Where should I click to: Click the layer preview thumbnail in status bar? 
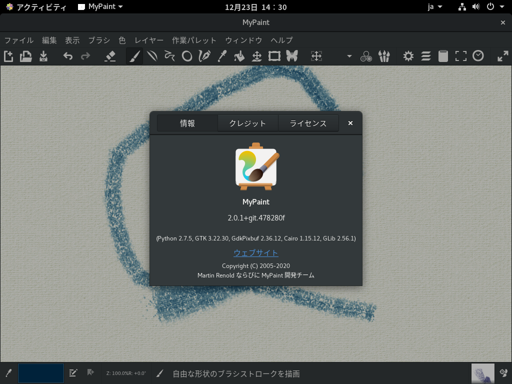tap(482, 373)
